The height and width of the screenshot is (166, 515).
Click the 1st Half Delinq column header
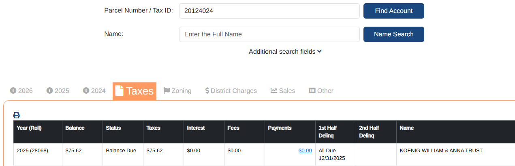tap(327, 132)
